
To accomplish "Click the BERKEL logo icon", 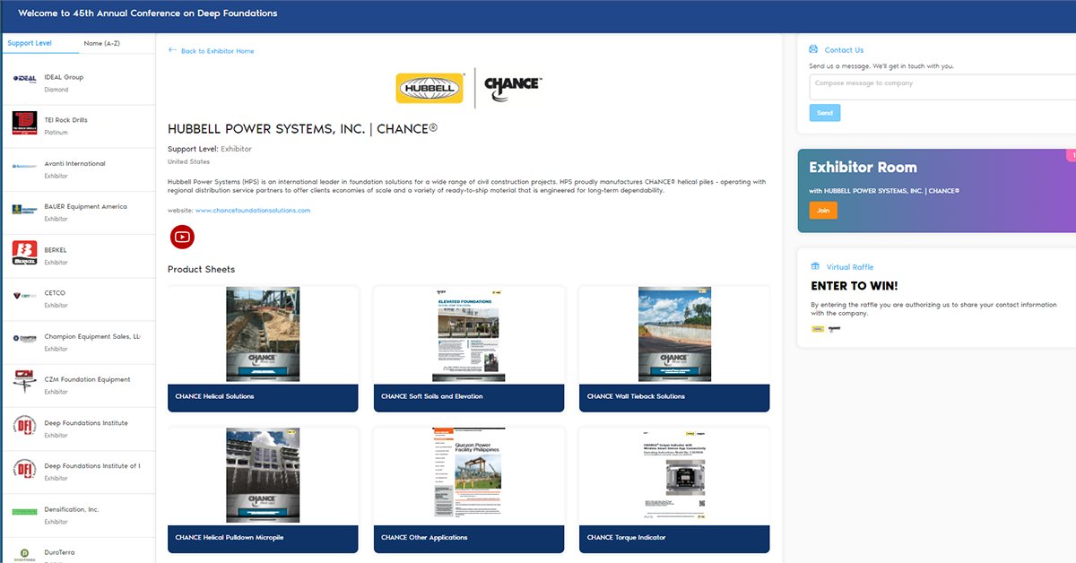I will 24,253.
